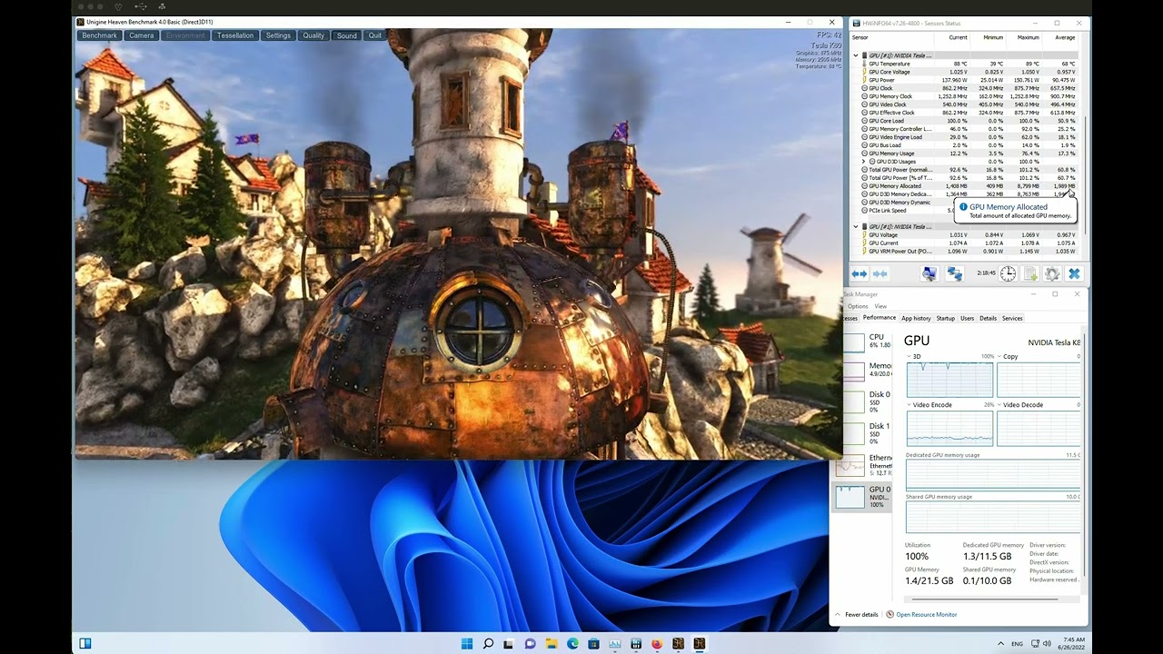The height and width of the screenshot is (654, 1163).
Task: Expand the GPU D3D Usages row
Action: tap(864, 162)
